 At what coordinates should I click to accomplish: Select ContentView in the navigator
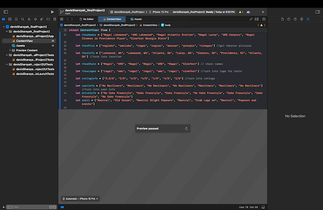(29, 41)
